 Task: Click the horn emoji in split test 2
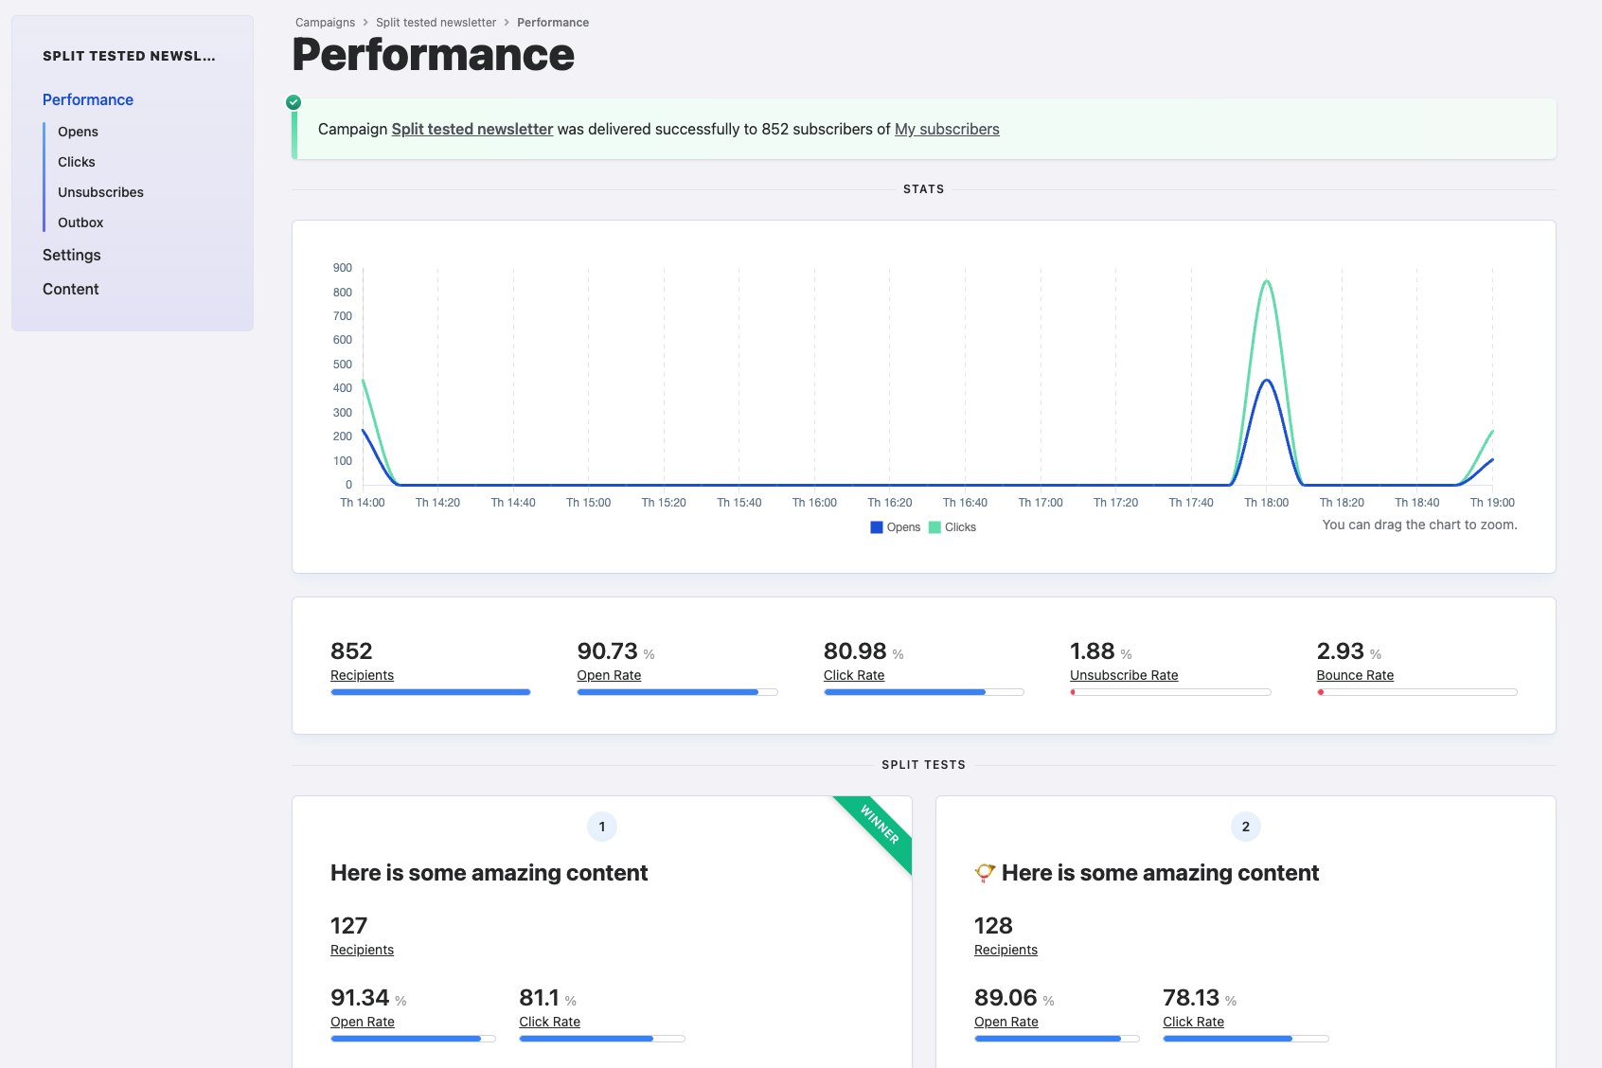tap(985, 873)
